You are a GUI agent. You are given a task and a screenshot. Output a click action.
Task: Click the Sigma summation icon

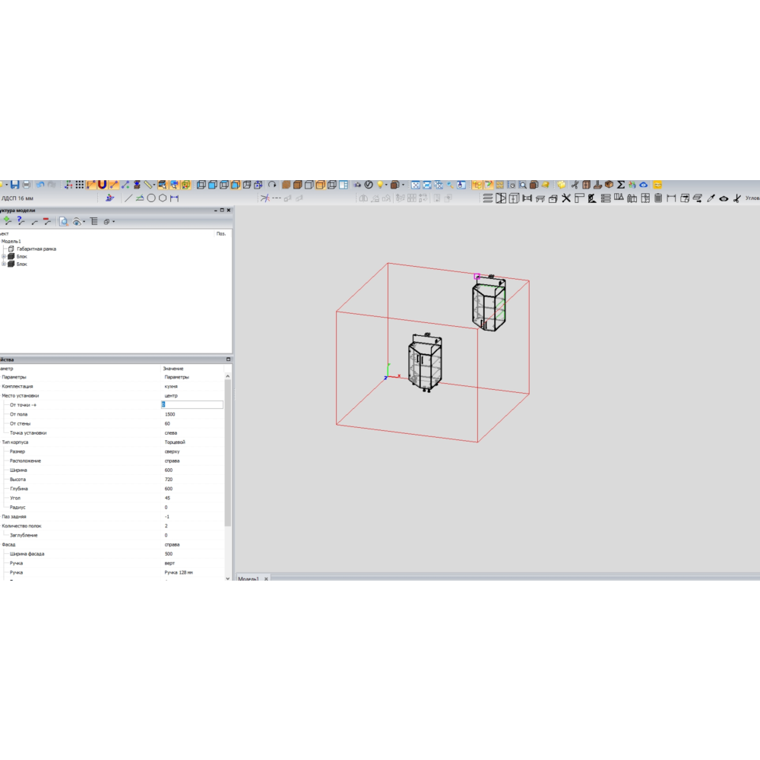(620, 185)
